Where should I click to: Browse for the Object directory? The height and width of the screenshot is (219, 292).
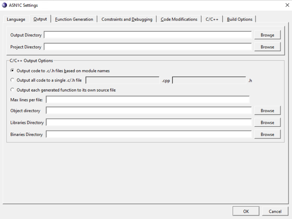point(267,111)
